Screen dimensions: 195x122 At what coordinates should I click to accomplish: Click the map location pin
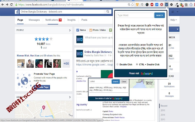[x=44, y=108]
